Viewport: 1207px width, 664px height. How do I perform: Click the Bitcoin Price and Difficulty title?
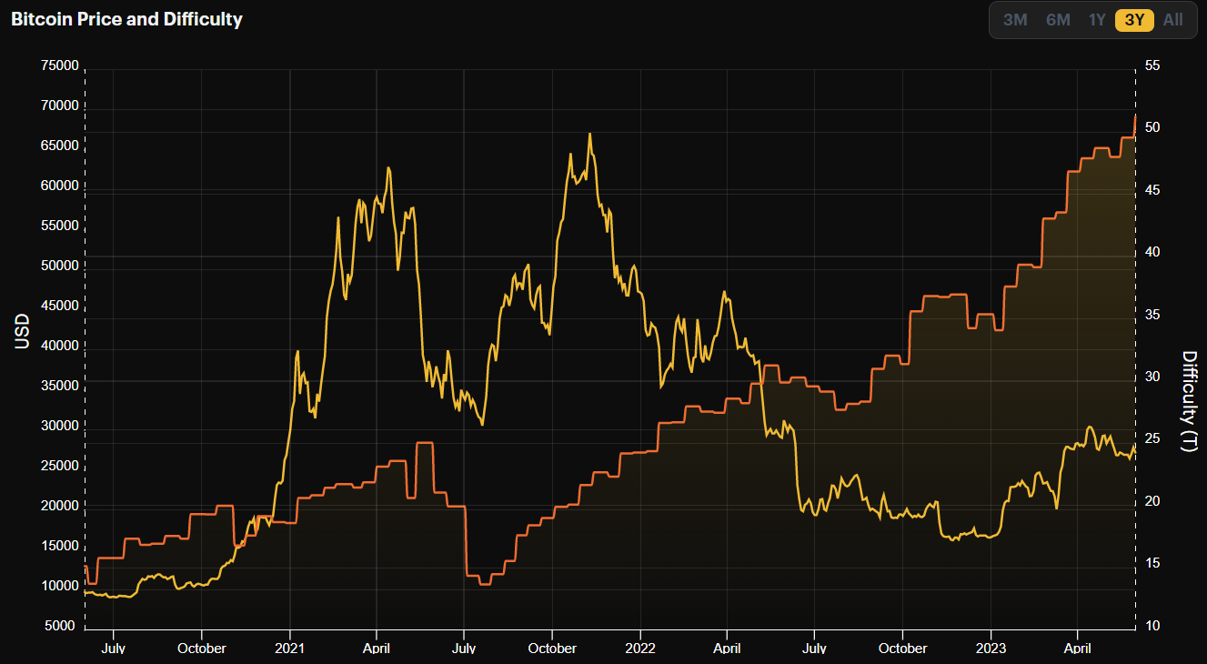[126, 19]
